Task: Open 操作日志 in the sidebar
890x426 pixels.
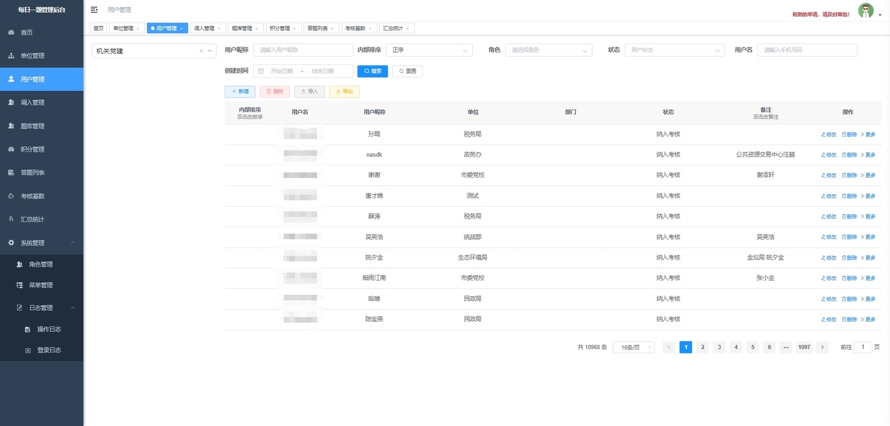Action: (x=49, y=329)
